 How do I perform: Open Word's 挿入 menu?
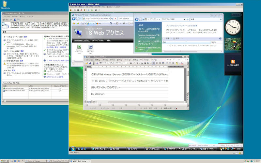pyautogui.click(x=112, y=60)
